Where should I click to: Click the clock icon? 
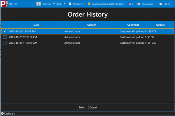[x=160, y=4]
